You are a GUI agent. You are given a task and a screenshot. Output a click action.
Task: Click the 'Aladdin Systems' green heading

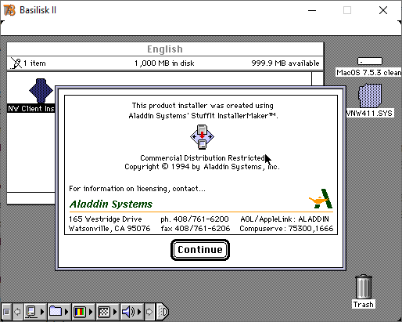click(111, 204)
